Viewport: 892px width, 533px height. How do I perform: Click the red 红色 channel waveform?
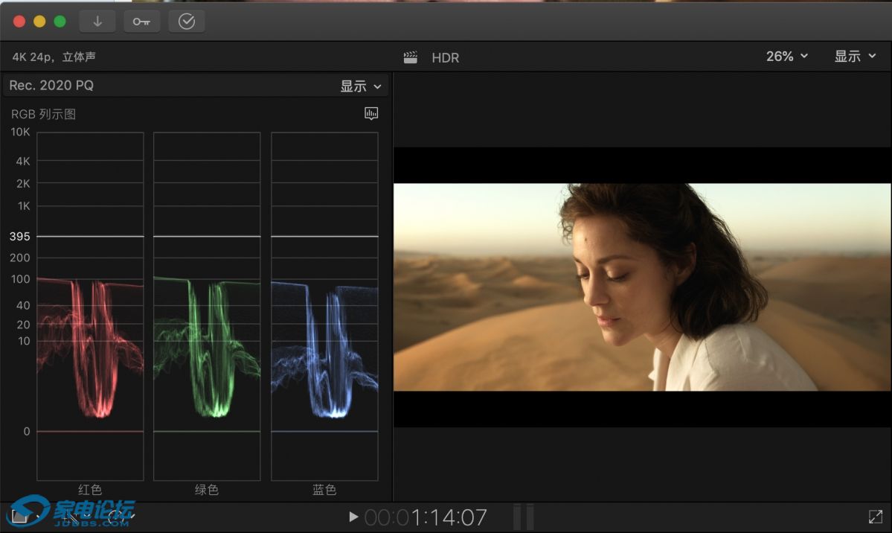[x=90, y=342]
